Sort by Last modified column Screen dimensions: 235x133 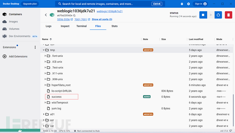196,39
